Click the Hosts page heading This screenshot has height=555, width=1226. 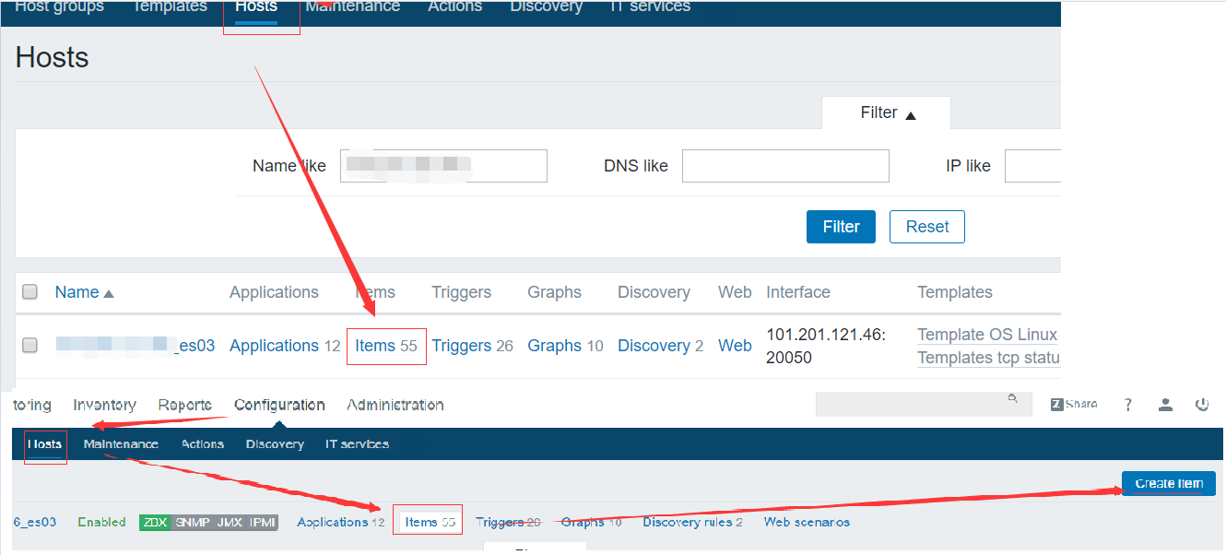(53, 57)
